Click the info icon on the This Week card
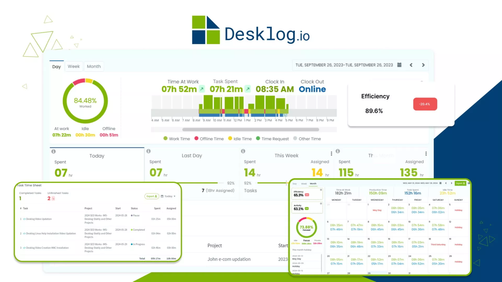Screen dimensions: 502x282 [243, 151]
